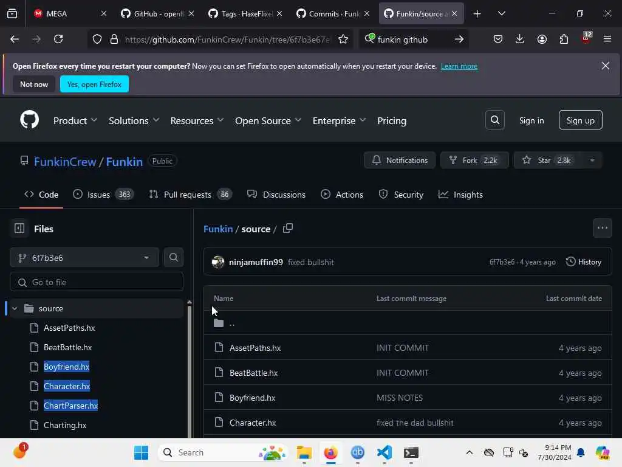The image size is (622, 467).
Task: Open the Pull requests tab
Action: tap(190, 194)
